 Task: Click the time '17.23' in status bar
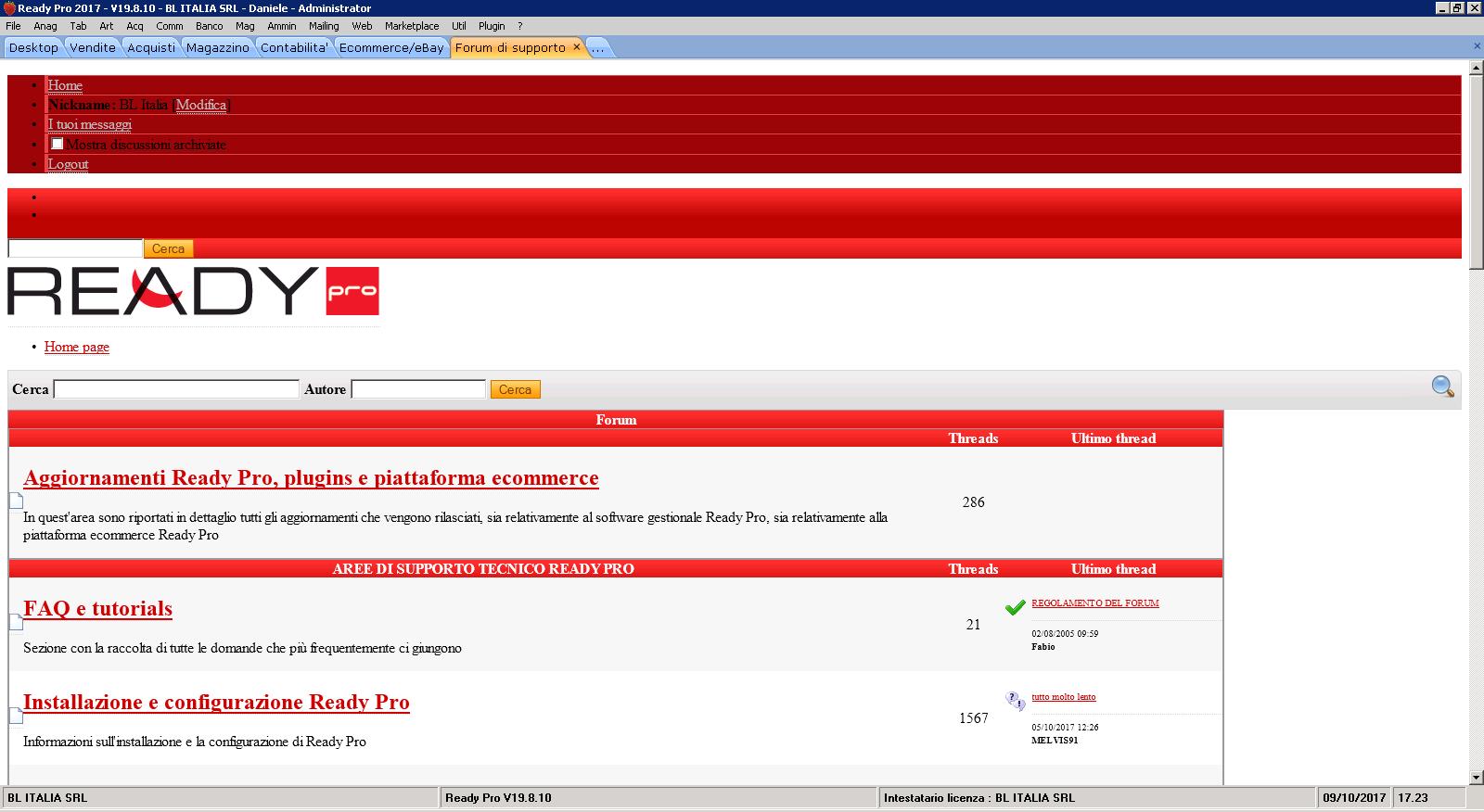click(x=1414, y=798)
